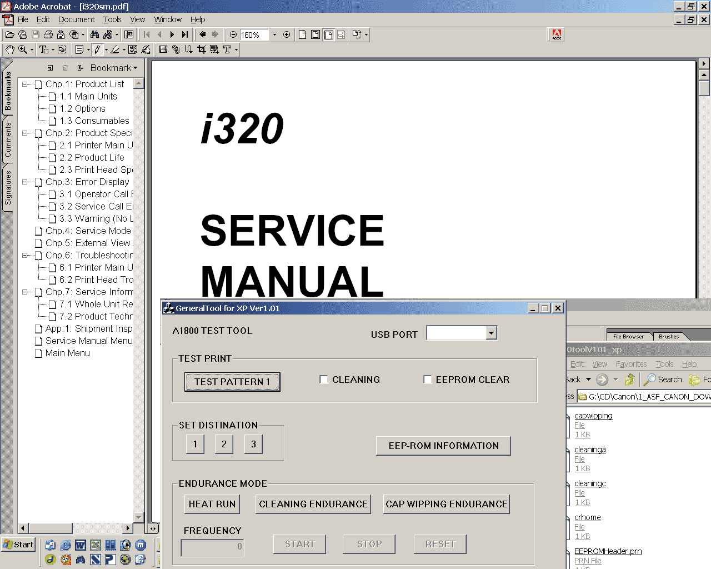Click the 160% zoom value field

click(255, 34)
